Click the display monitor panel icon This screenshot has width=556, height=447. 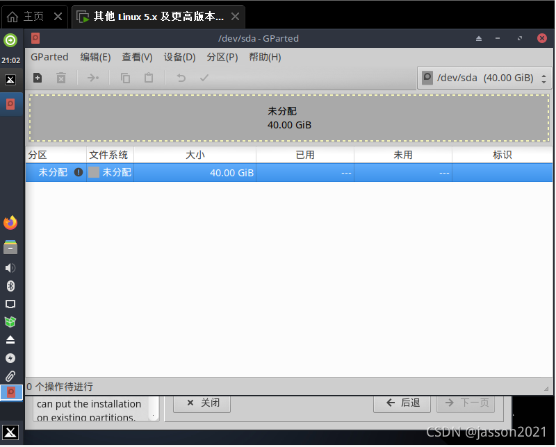(10, 304)
